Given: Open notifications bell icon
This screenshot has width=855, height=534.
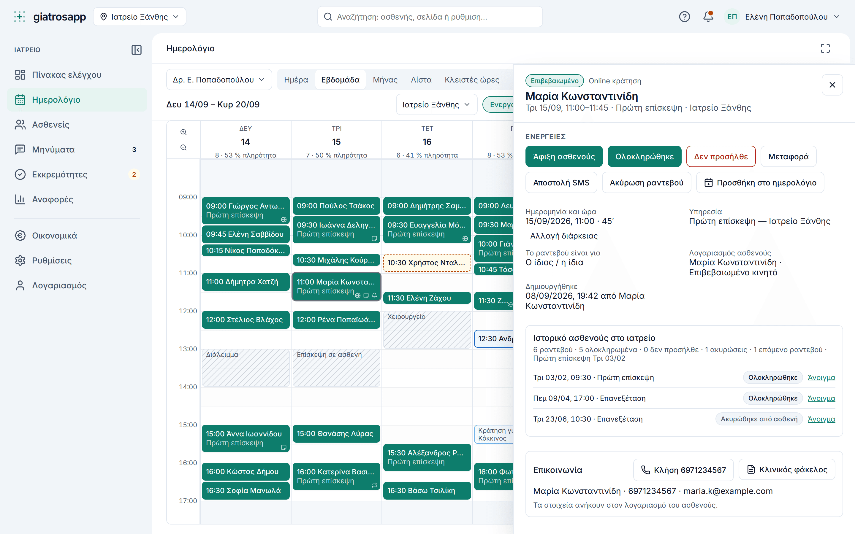Looking at the screenshot, I should click(x=708, y=17).
